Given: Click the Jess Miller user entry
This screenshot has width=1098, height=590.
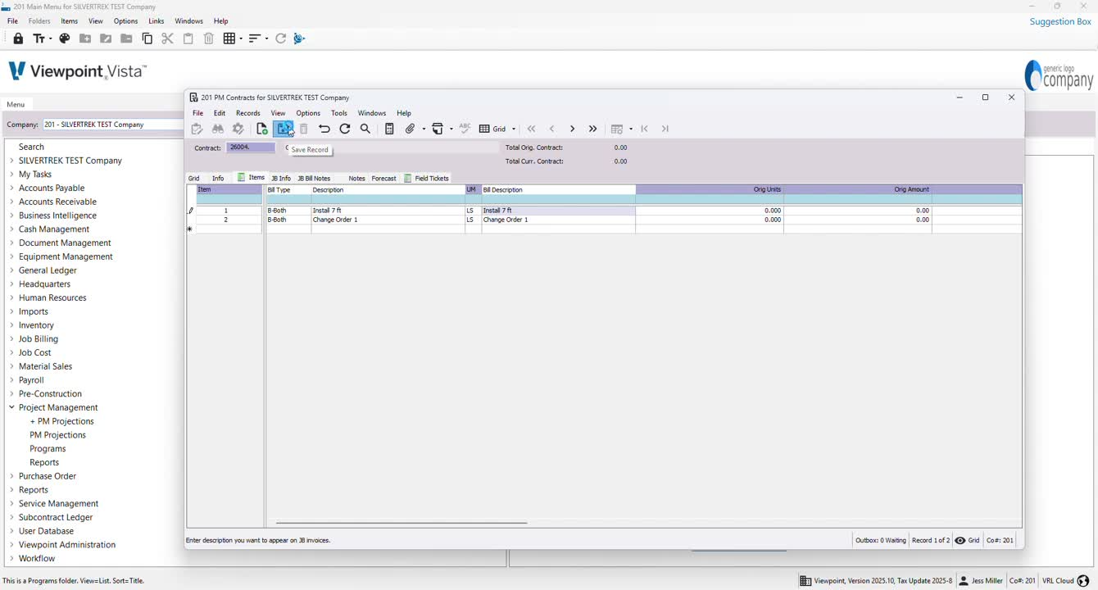Looking at the screenshot, I should point(981,581).
